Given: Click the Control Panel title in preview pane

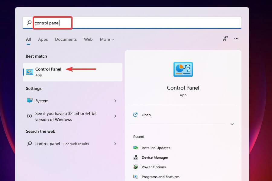Looking at the screenshot, I should [x=183, y=88].
